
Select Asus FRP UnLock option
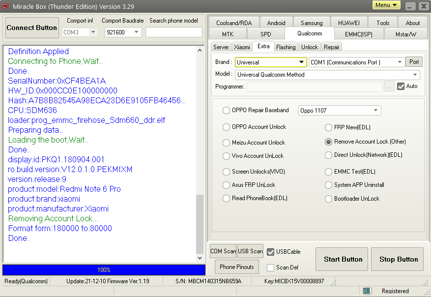226,185
